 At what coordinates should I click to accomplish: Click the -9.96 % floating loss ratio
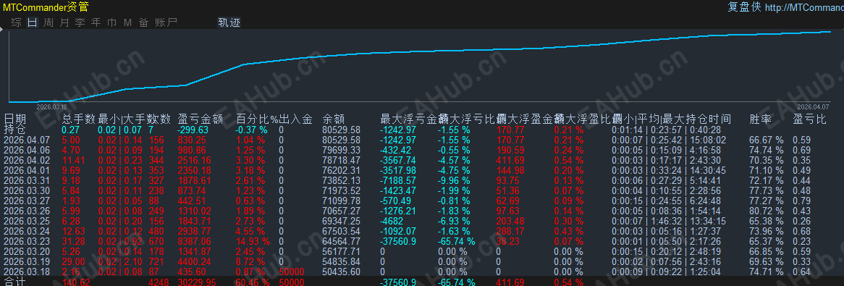point(453,180)
